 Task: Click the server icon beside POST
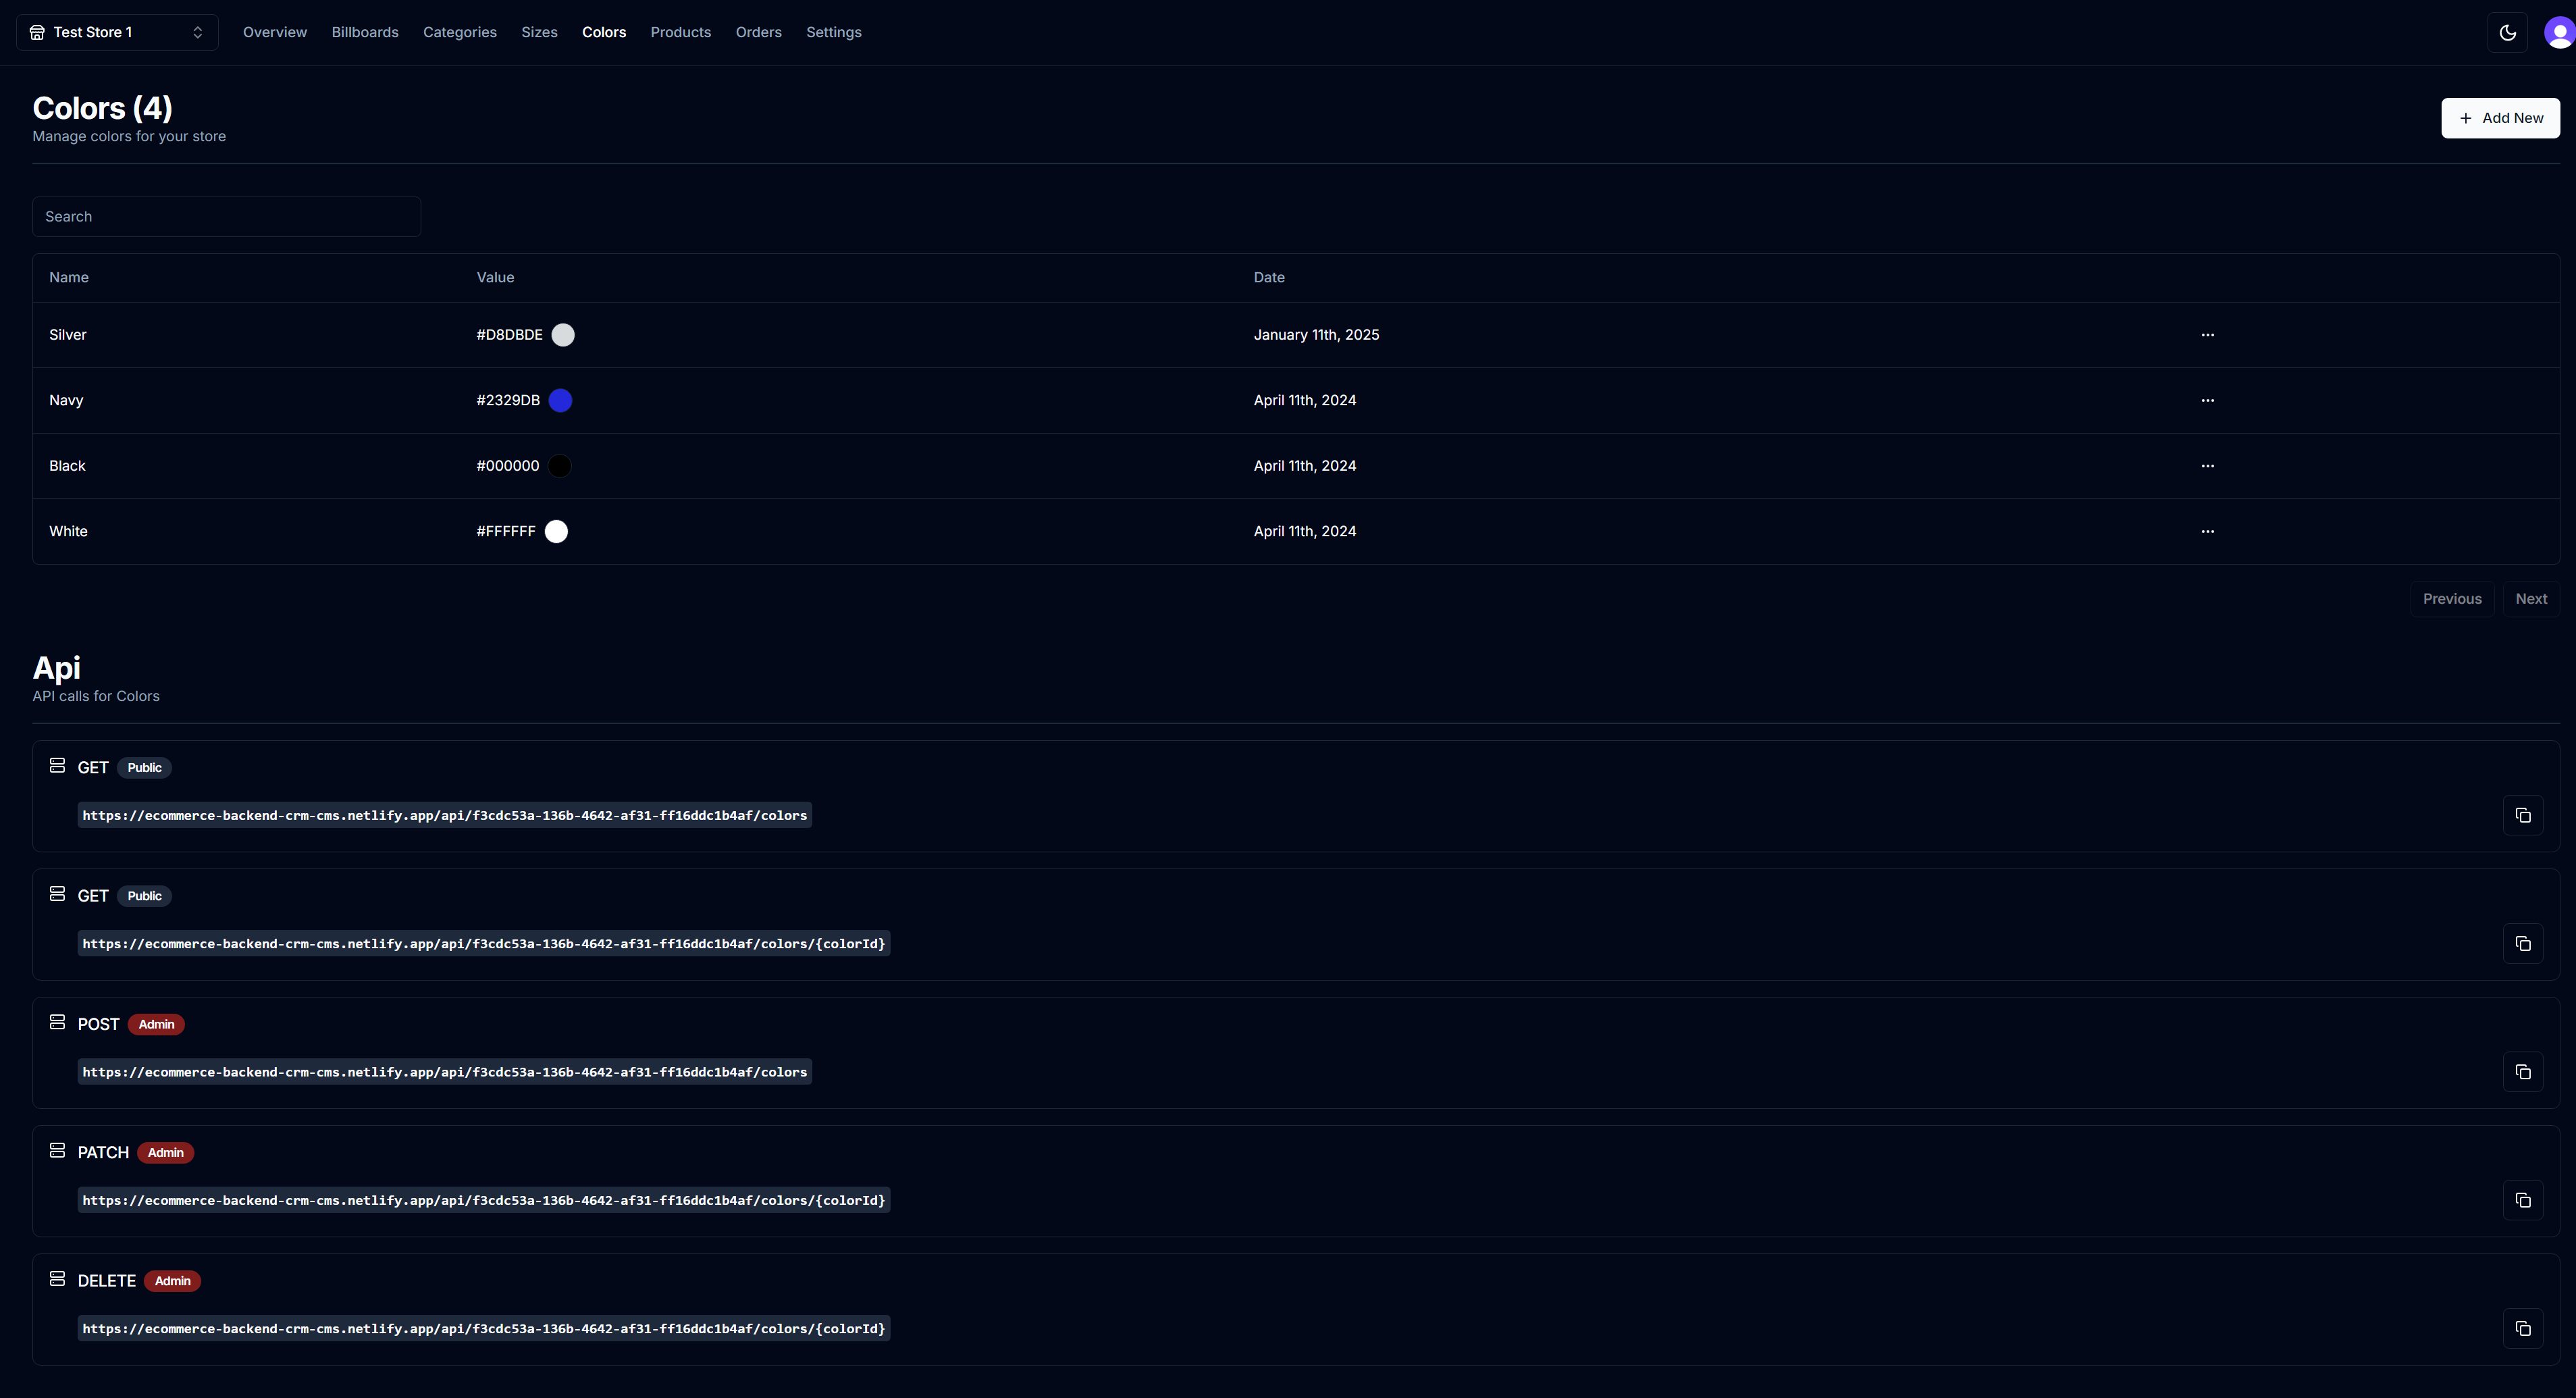[57, 1022]
